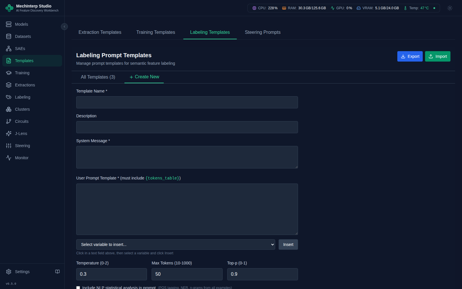Click the Insert button
Screen dimensions: 462x289
(288, 244)
